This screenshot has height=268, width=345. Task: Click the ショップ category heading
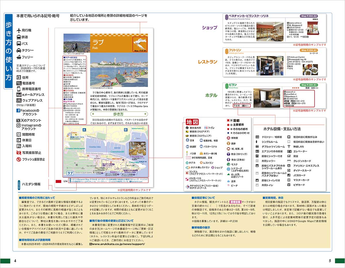[209, 28]
